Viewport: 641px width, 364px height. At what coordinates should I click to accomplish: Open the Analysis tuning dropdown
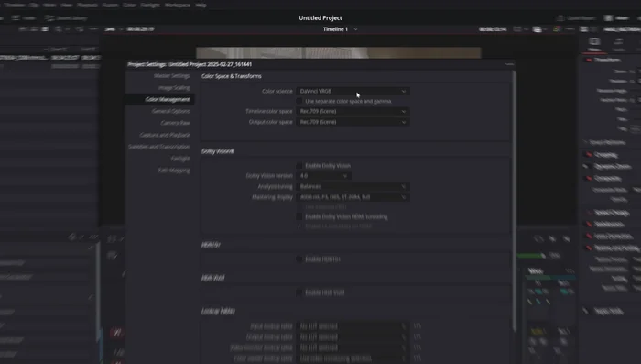coord(353,186)
